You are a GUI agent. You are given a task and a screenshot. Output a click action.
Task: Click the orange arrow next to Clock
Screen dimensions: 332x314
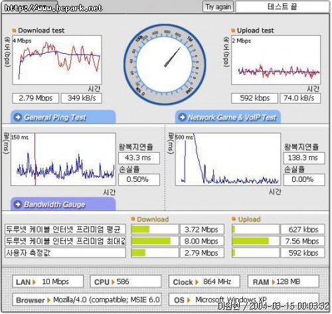click(x=197, y=282)
